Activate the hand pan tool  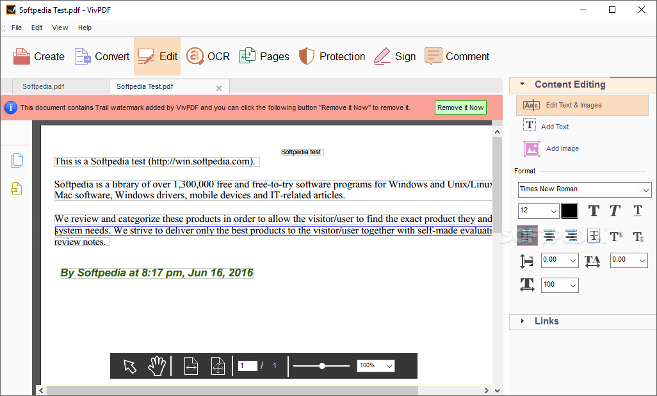157,366
